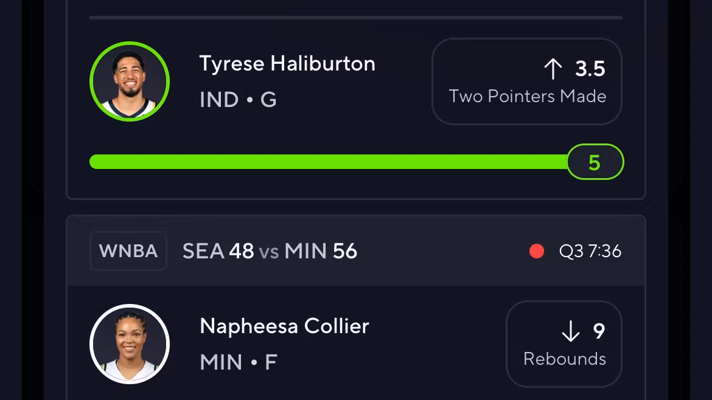Image resolution: width=712 pixels, height=400 pixels.
Task: Select the WNBA league badge
Action: coord(128,251)
